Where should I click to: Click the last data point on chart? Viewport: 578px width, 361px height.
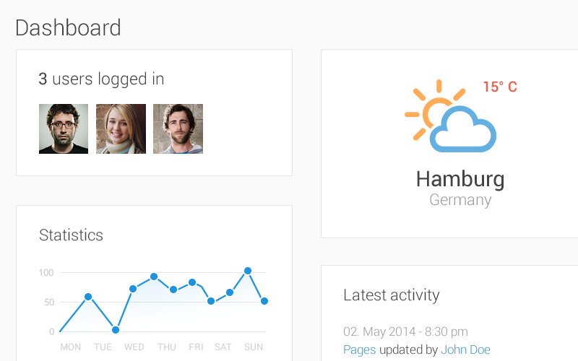[264, 301]
